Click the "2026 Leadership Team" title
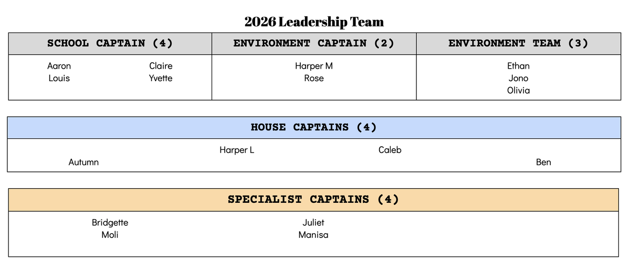This screenshot has height=272, width=630. click(314, 22)
